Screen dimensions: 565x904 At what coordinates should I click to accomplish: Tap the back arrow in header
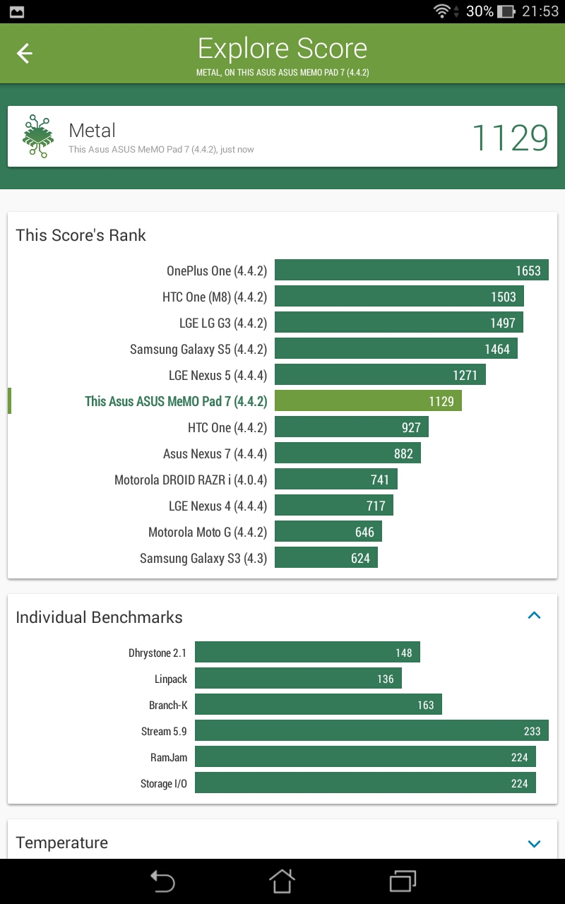[25, 54]
